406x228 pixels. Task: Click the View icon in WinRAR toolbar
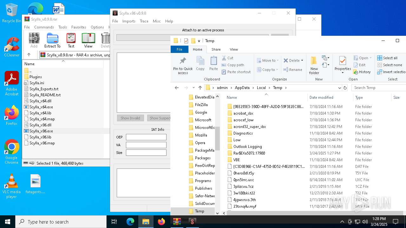(x=88, y=41)
